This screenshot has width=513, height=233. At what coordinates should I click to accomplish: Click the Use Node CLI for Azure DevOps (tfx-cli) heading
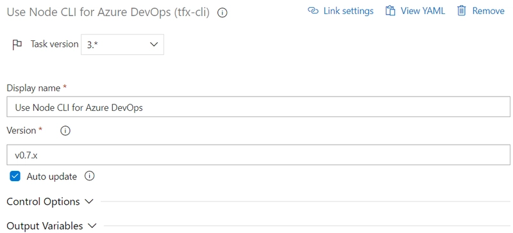click(x=108, y=12)
